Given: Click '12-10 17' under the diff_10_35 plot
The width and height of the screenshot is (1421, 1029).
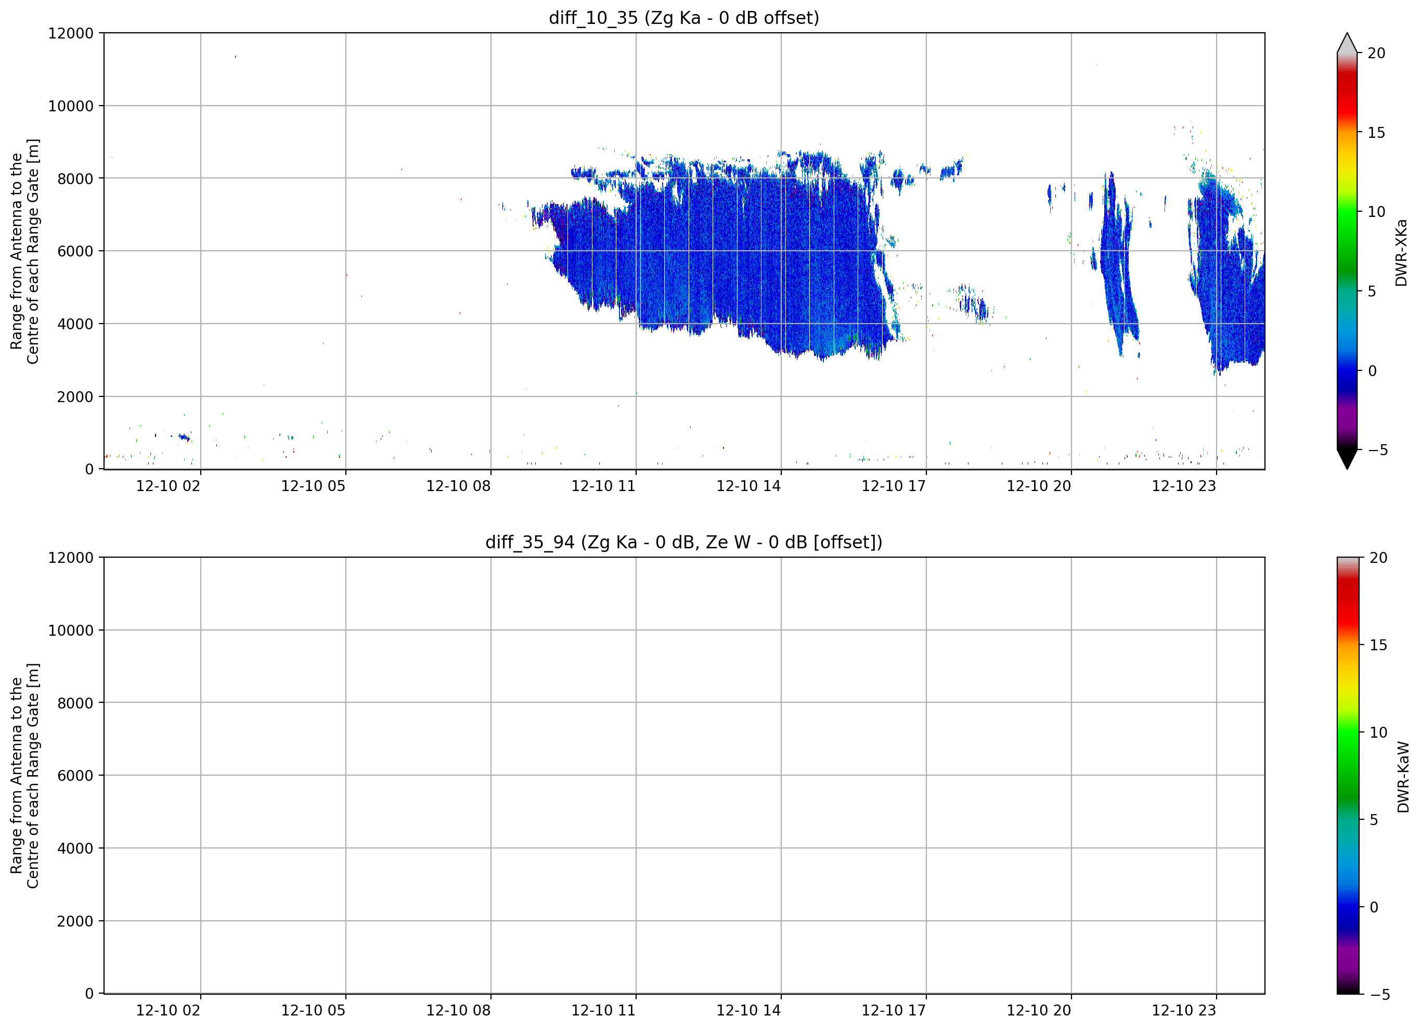Looking at the screenshot, I should click(x=894, y=486).
